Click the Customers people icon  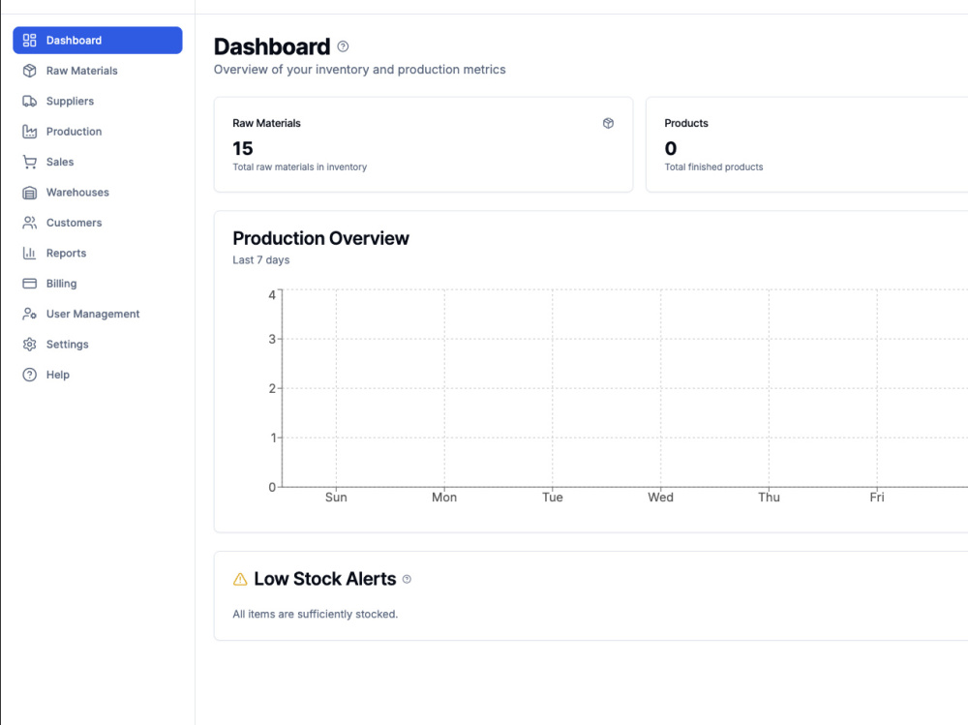pyautogui.click(x=30, y=223)
